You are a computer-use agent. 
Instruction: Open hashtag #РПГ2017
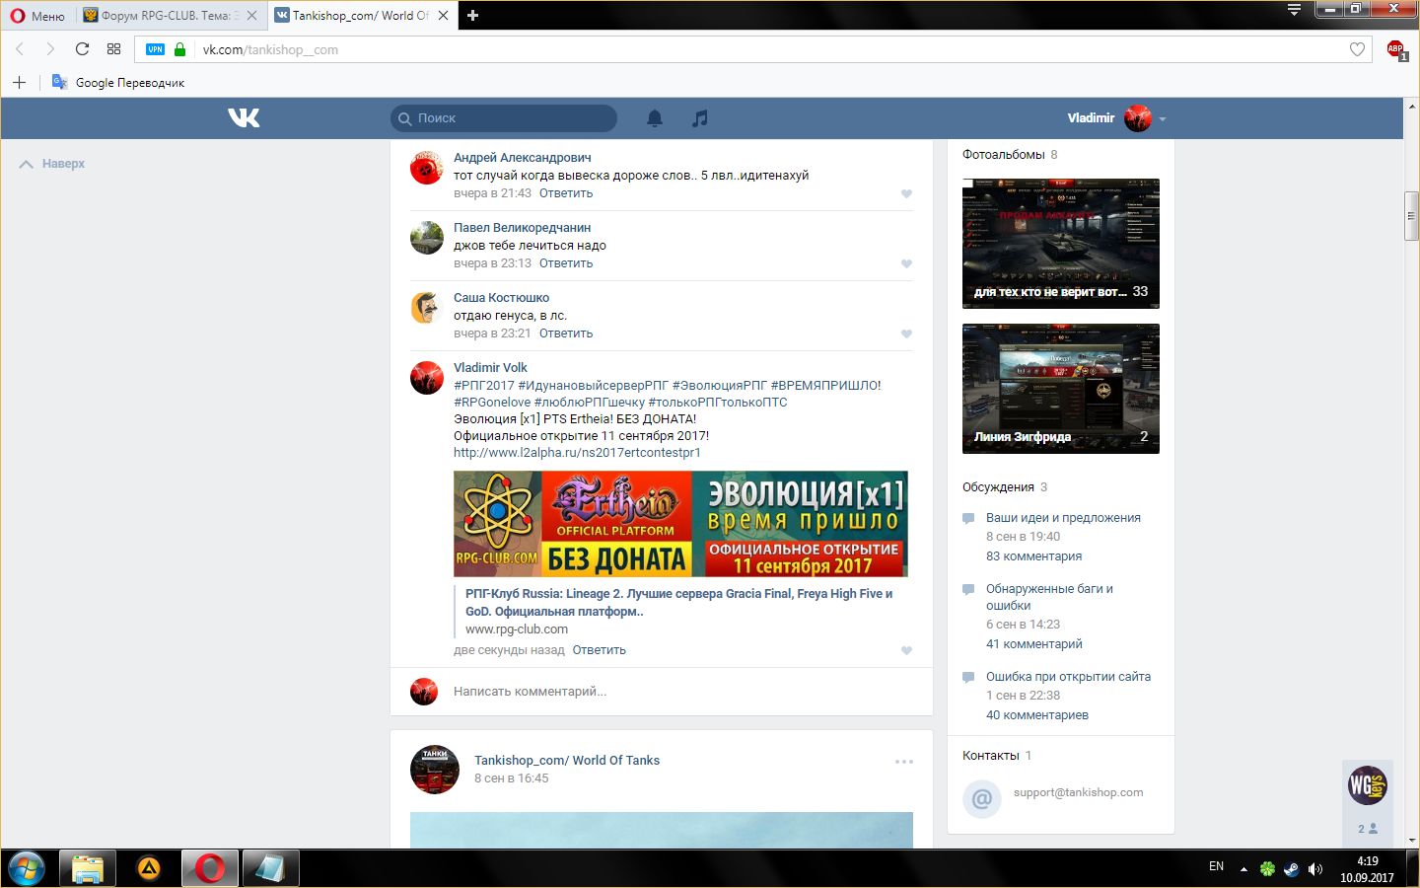pos(484,386)
